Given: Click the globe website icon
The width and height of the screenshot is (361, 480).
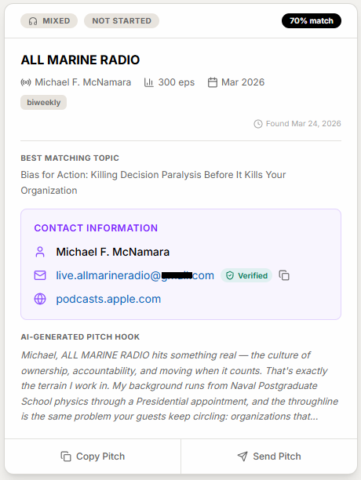Looking at the screenshot, I should coord(40,299).
